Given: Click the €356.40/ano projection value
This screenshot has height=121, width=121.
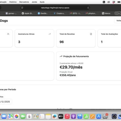Looking at the screenshot, I should tap(68, 75).
